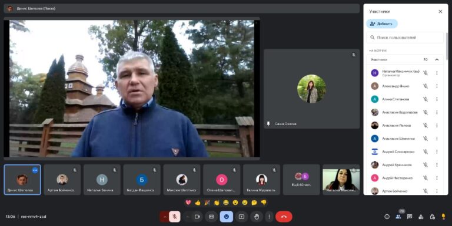Send the thumbs up reaction
This screenshot has width=452, height=226.
198,203
